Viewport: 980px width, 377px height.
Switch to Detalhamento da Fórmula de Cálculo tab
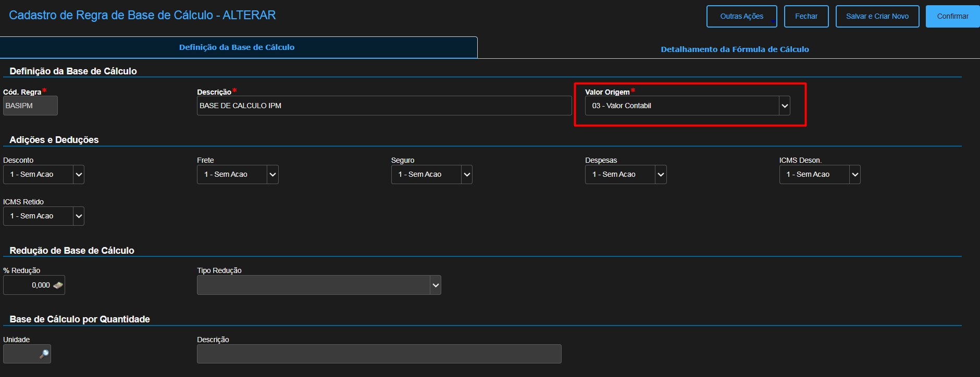[x=735, y=49]
